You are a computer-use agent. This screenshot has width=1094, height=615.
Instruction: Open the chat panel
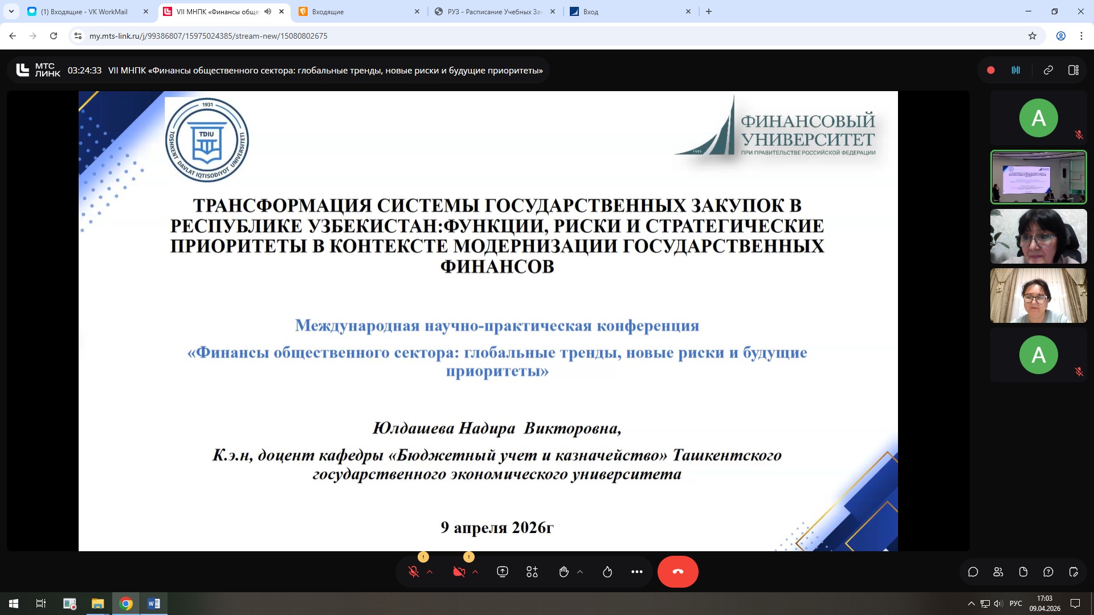(973, 572)
